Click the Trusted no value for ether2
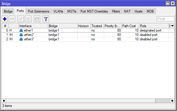Screen dimensions: 177x111 [x=93, y=35]
